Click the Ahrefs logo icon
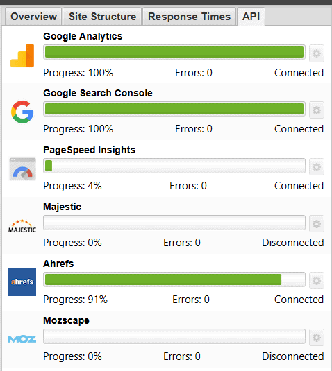The height and width of the screenshot is (371, 332). (22, 282)
